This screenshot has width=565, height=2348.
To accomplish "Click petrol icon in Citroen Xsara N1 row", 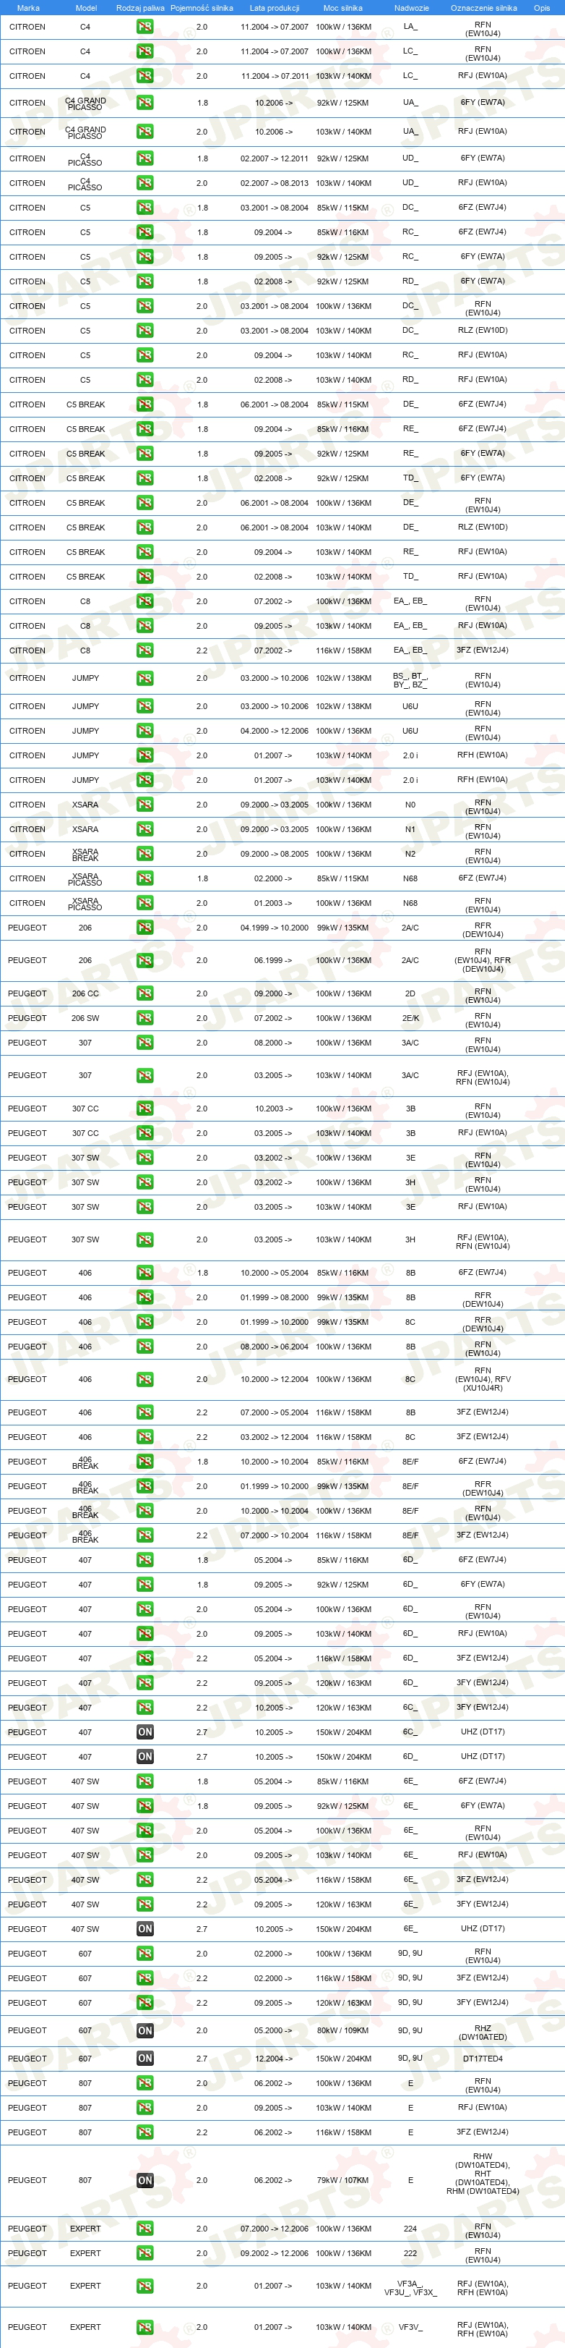I will (x=145, y=829).
